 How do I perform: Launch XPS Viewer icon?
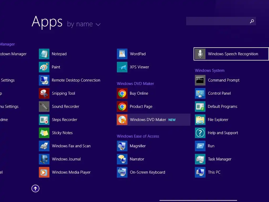122,67
